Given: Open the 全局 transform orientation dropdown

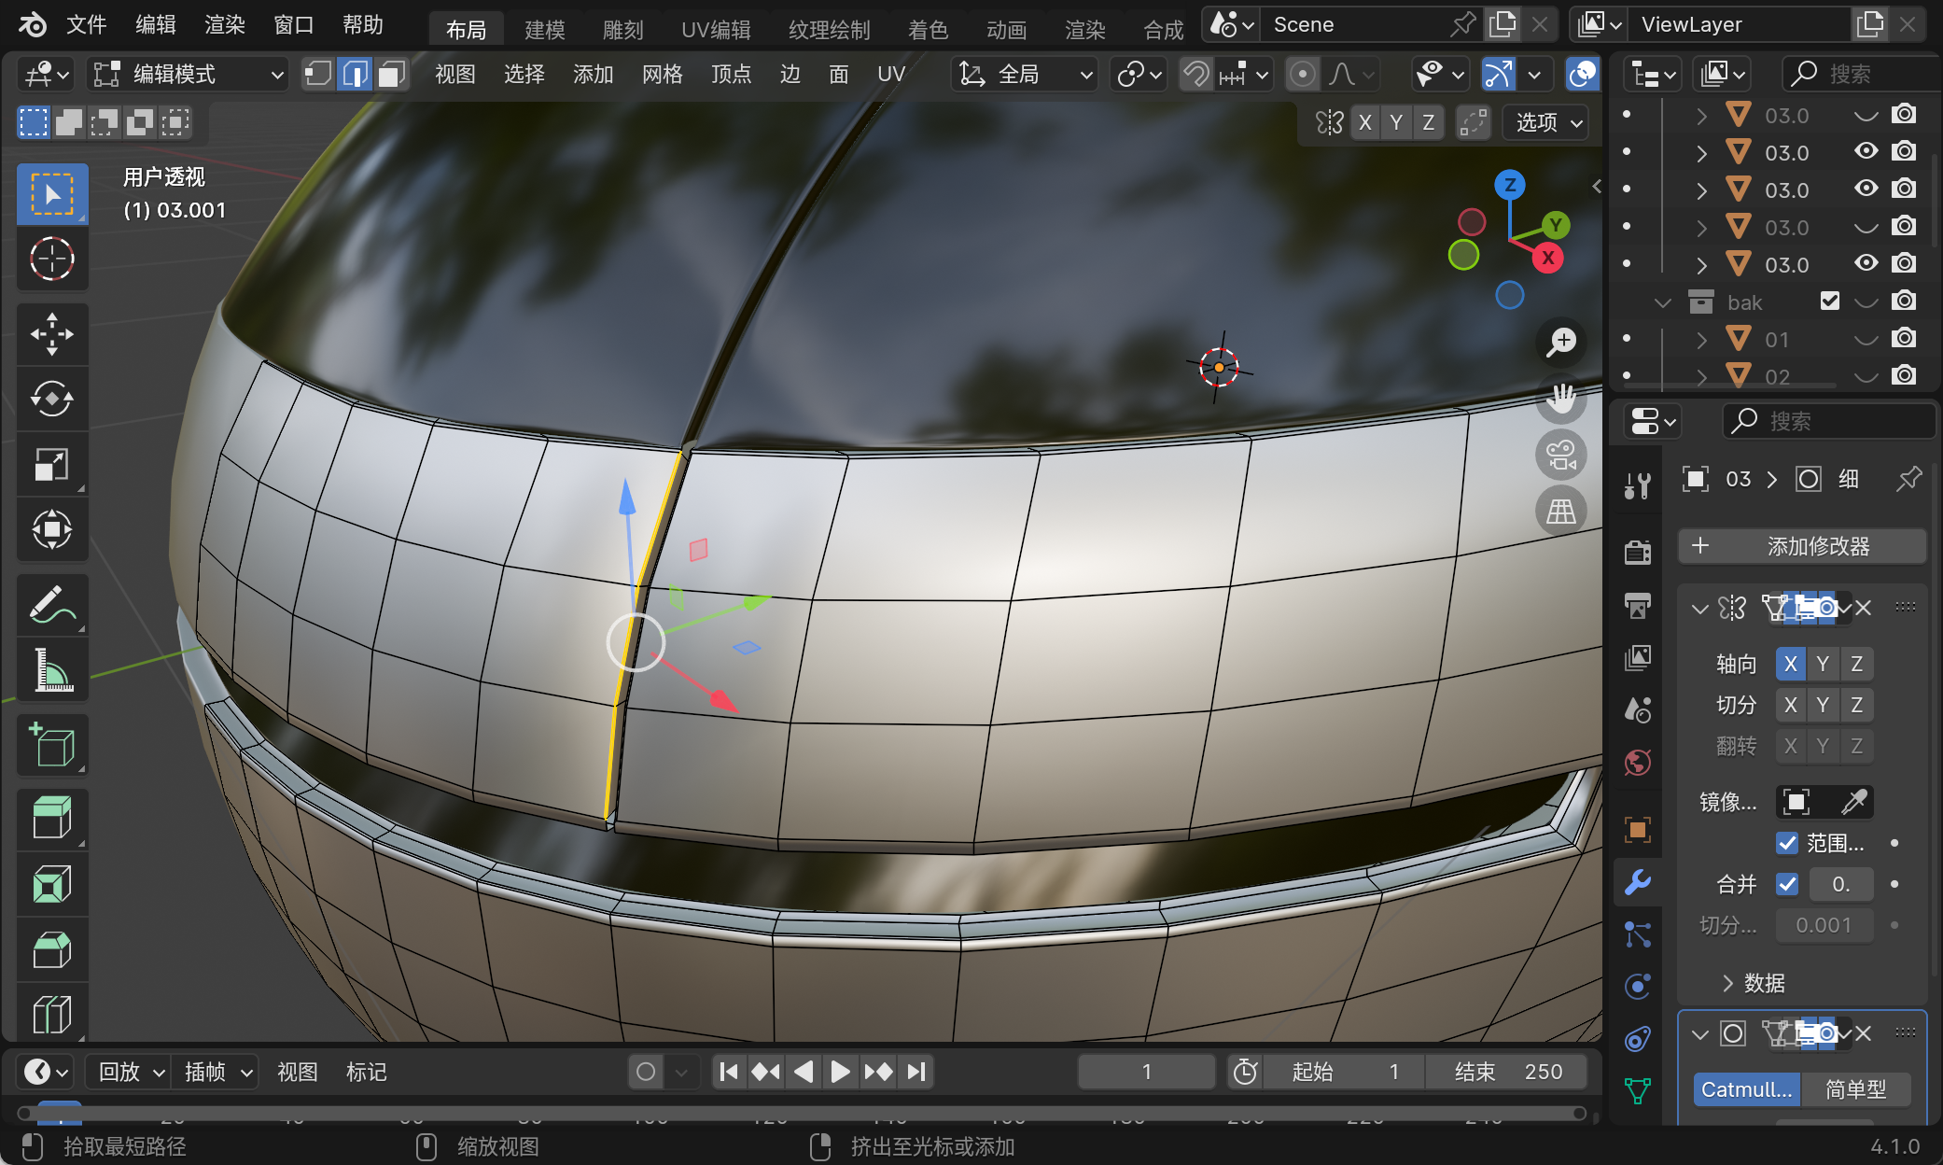Looking at the screenshot, I should 1025,74.
